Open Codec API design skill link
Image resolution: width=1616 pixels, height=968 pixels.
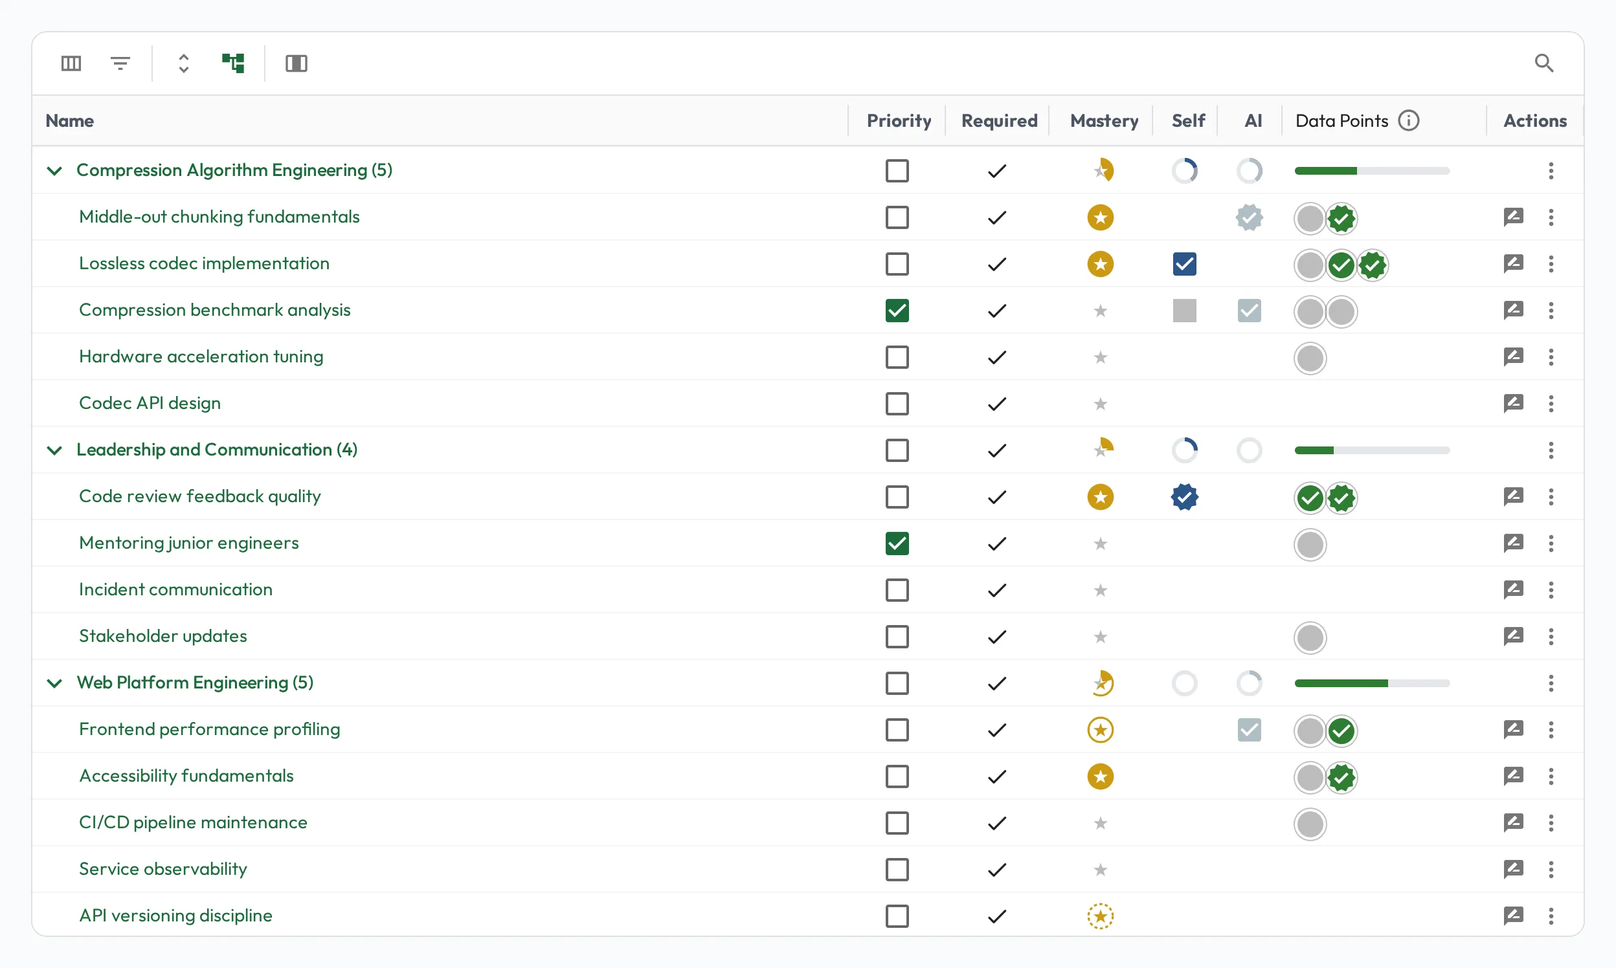point(150,403)
